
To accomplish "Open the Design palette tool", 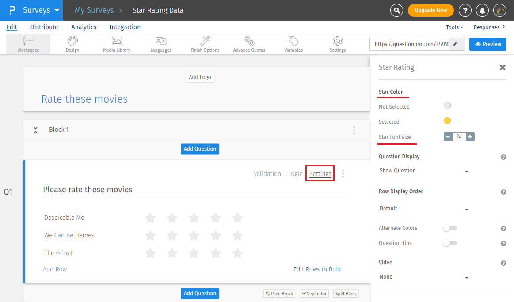I will (x=72, y=44).
